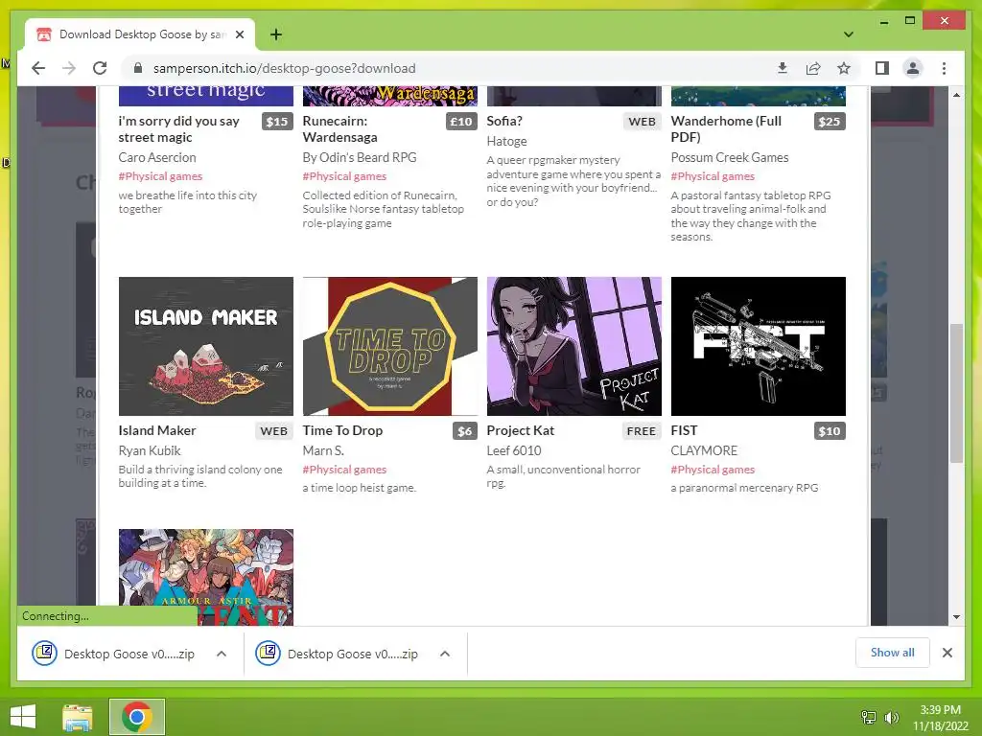
Task: Click Show all downloads
Action: 892,653
